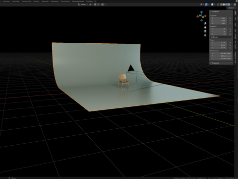Toggle snapping magnet button

(x=95, y=4)
